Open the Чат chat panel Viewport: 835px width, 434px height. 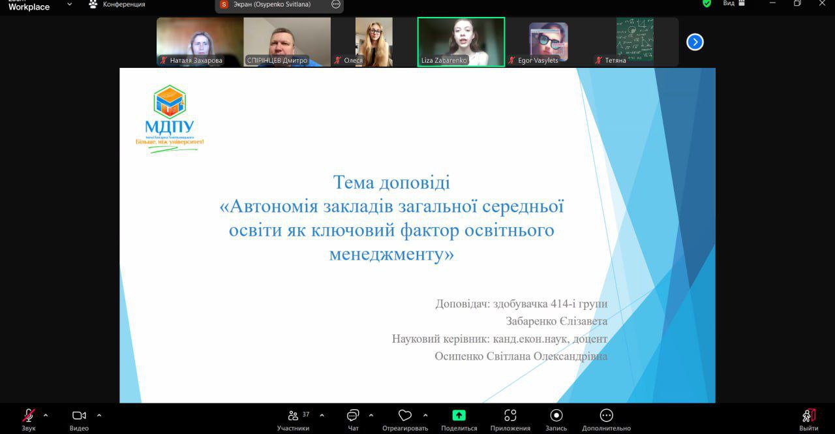[x=353, y=416]
